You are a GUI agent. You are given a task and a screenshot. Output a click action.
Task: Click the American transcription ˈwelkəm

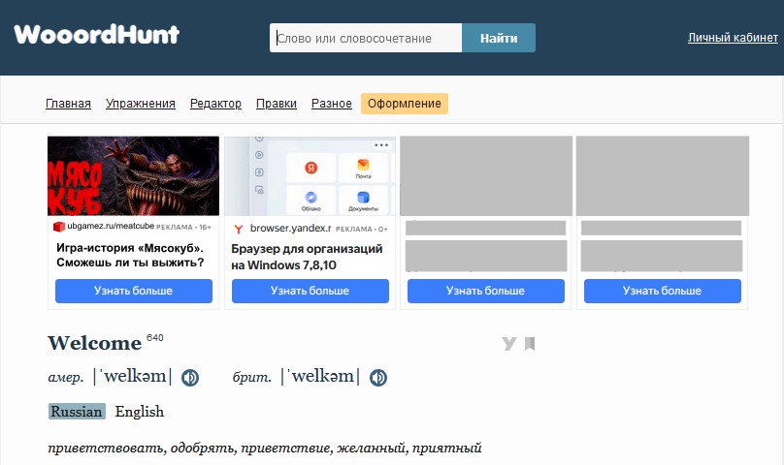133,376
